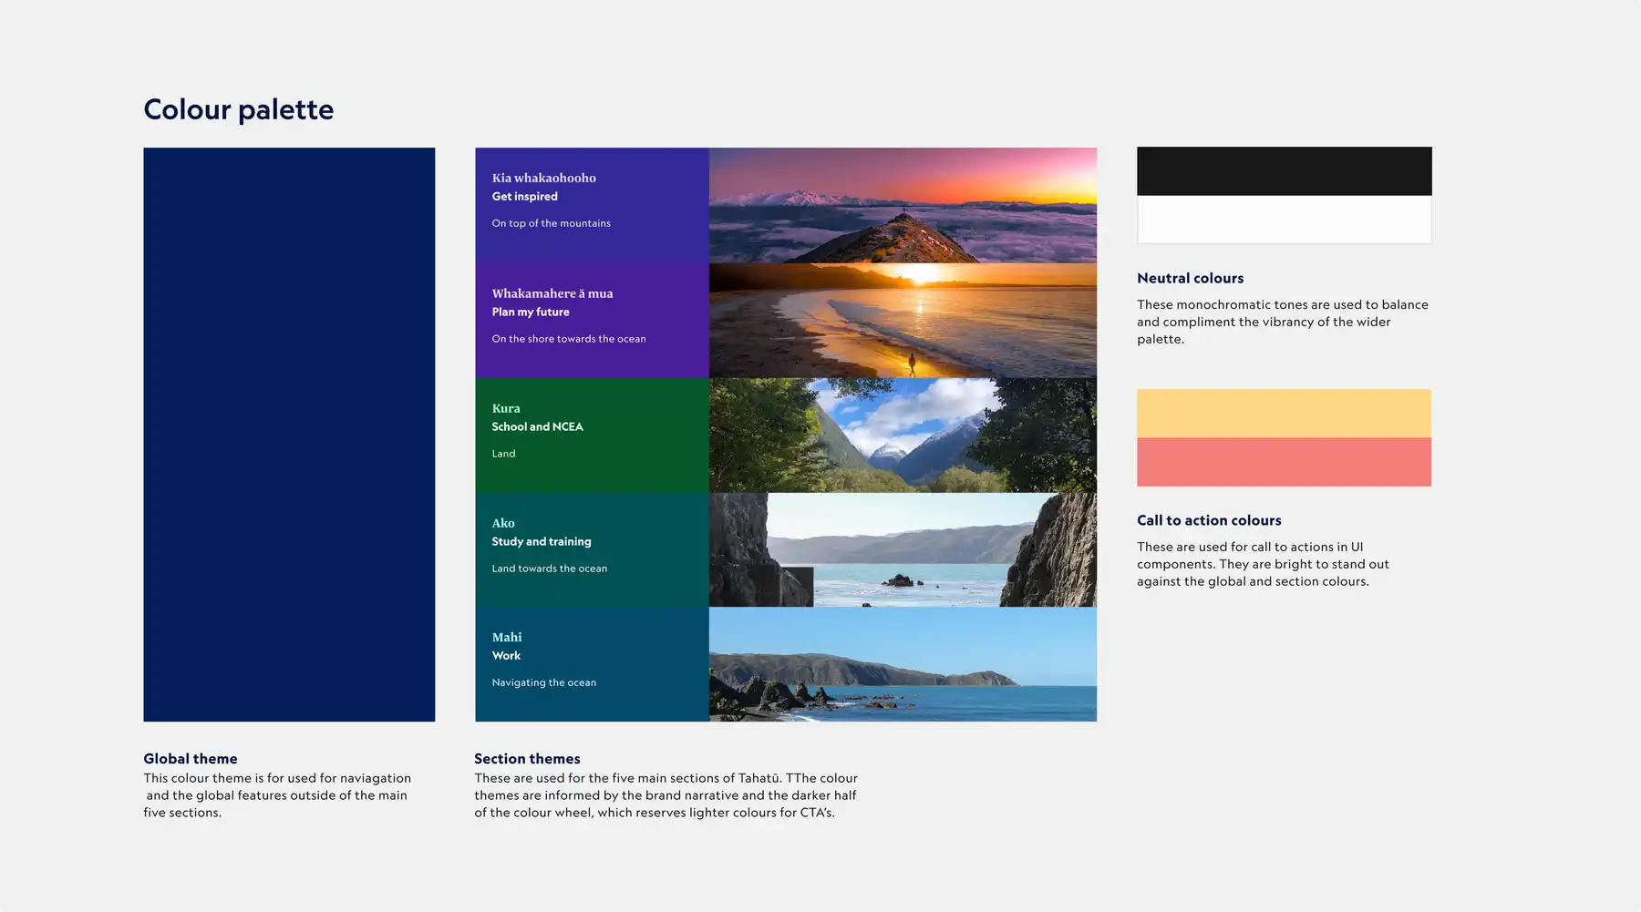Select the Global theme heading text

coord(190,758)
